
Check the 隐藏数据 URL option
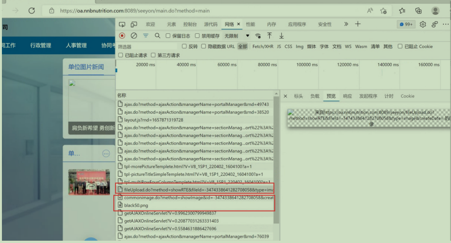pyautogui.click(x=204, y=46)
